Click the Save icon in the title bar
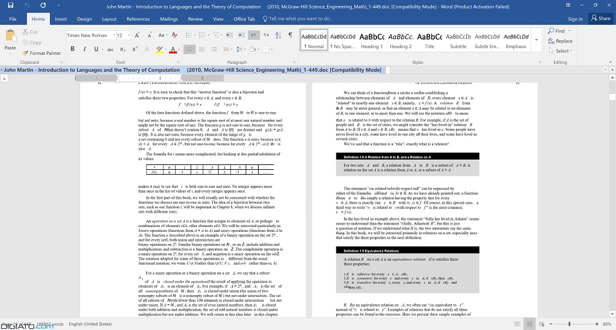616x330 pixels. [x=11, y=5]
